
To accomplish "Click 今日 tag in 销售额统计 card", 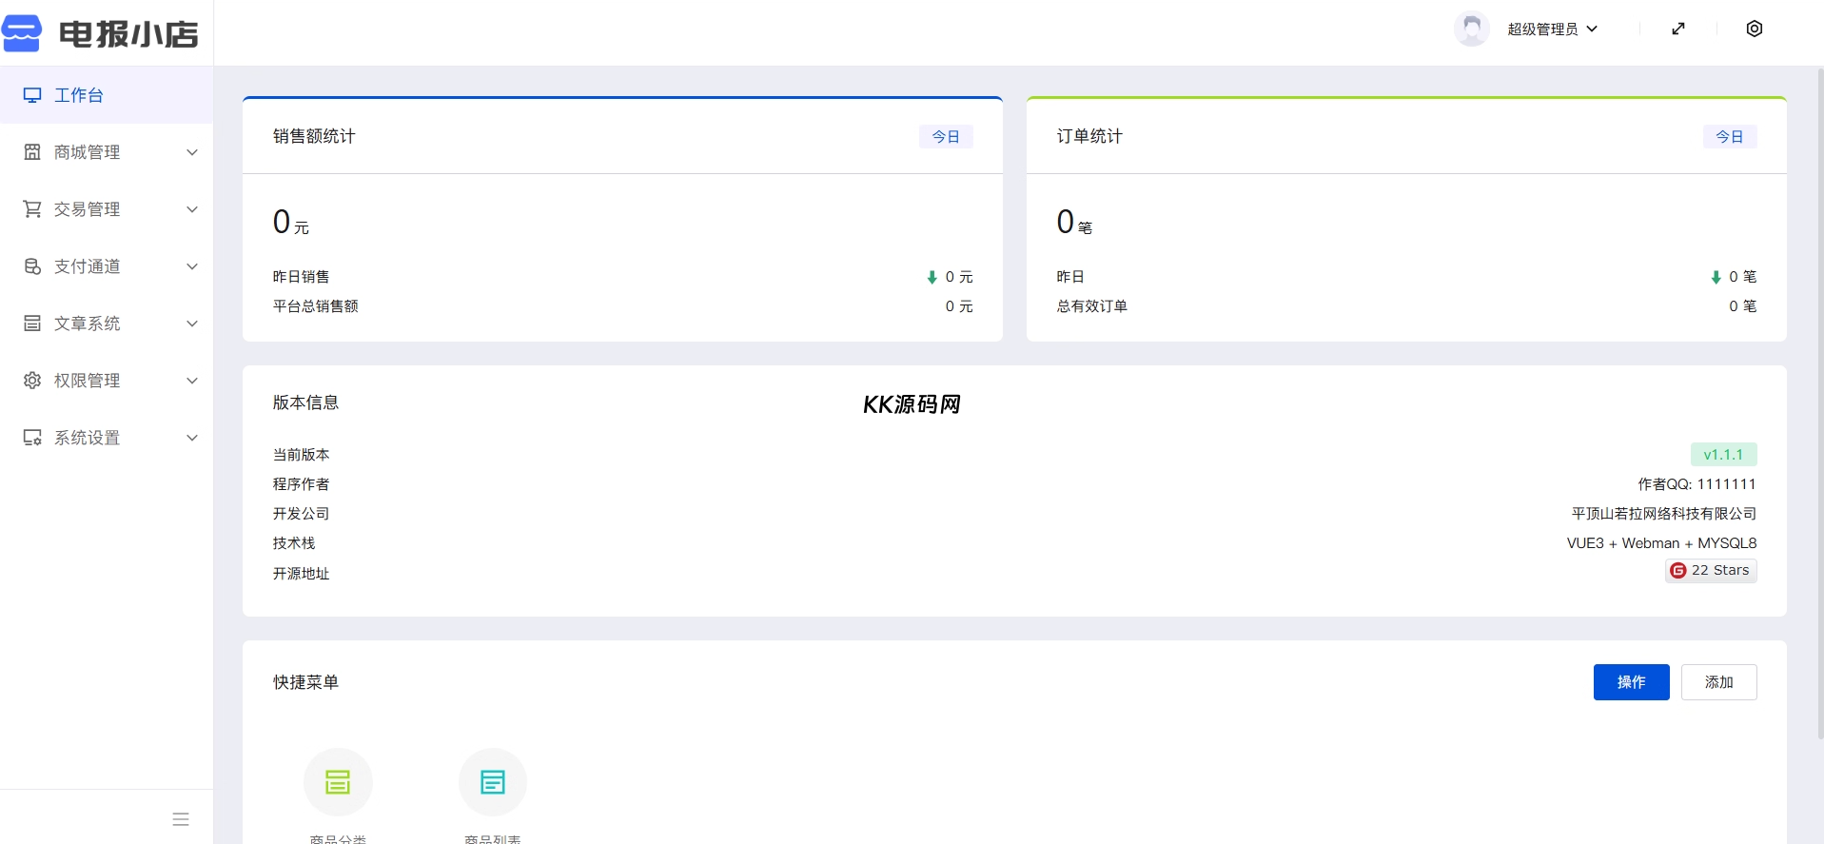I will 946,136.
